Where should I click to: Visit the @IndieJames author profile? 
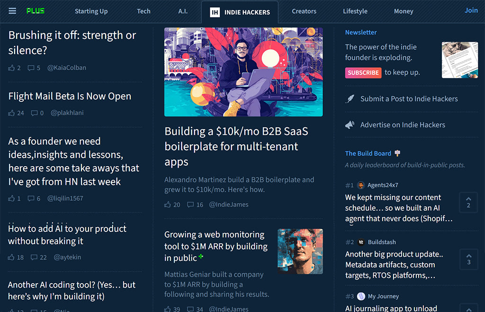229,205
